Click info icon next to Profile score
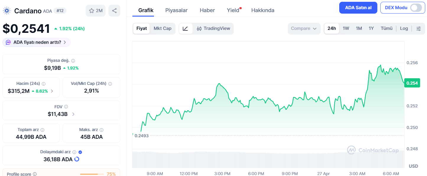This screenshot has width=427, height=176. [35, 174]
